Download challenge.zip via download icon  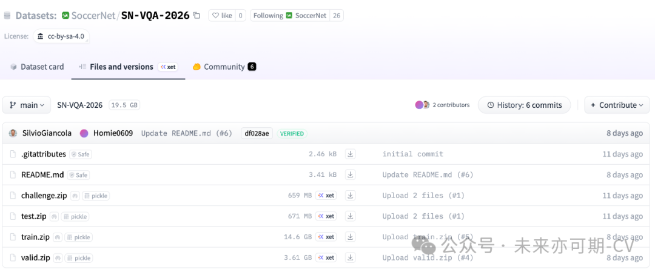(x=350, y=195)
